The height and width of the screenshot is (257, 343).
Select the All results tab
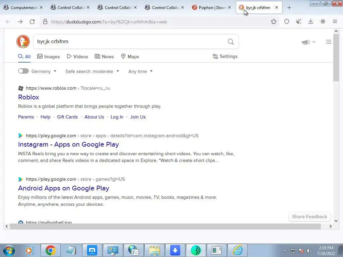coord(24,57)
